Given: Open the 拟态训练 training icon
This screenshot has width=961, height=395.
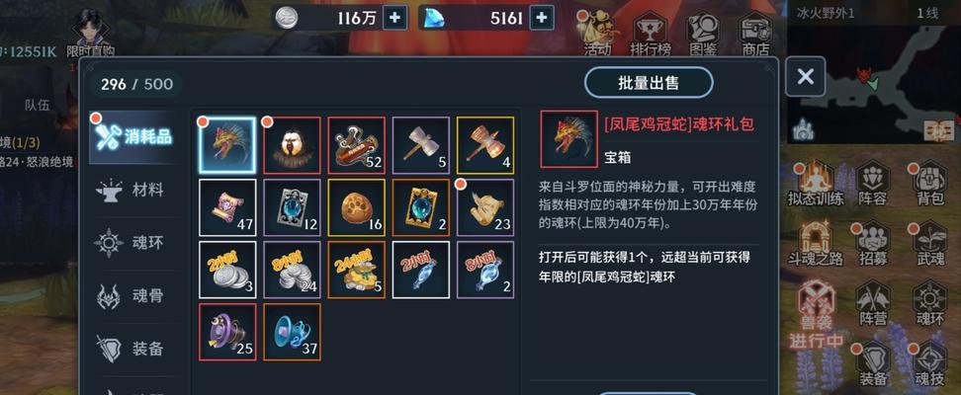Looking at the screenshot, I should pyautogui.click(x=815, y=184).
